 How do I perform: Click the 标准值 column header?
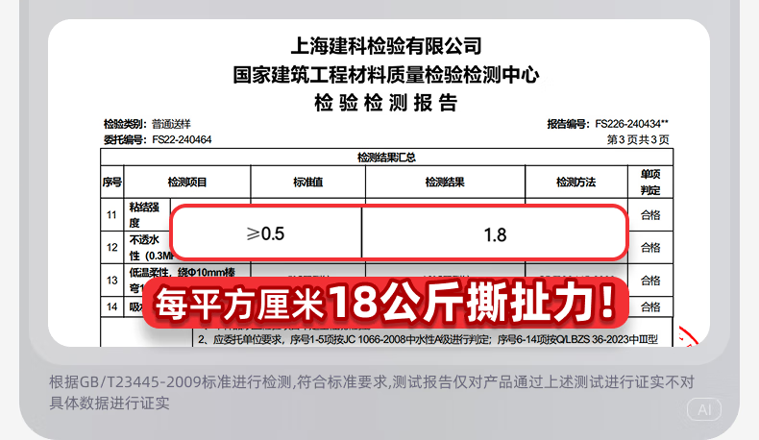point(307,182)
